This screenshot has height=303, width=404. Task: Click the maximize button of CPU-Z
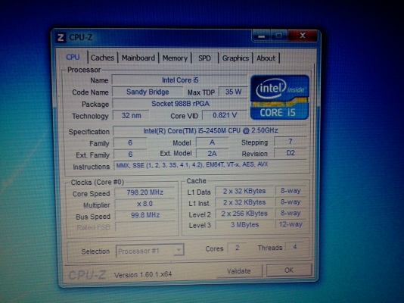point(278,36)
